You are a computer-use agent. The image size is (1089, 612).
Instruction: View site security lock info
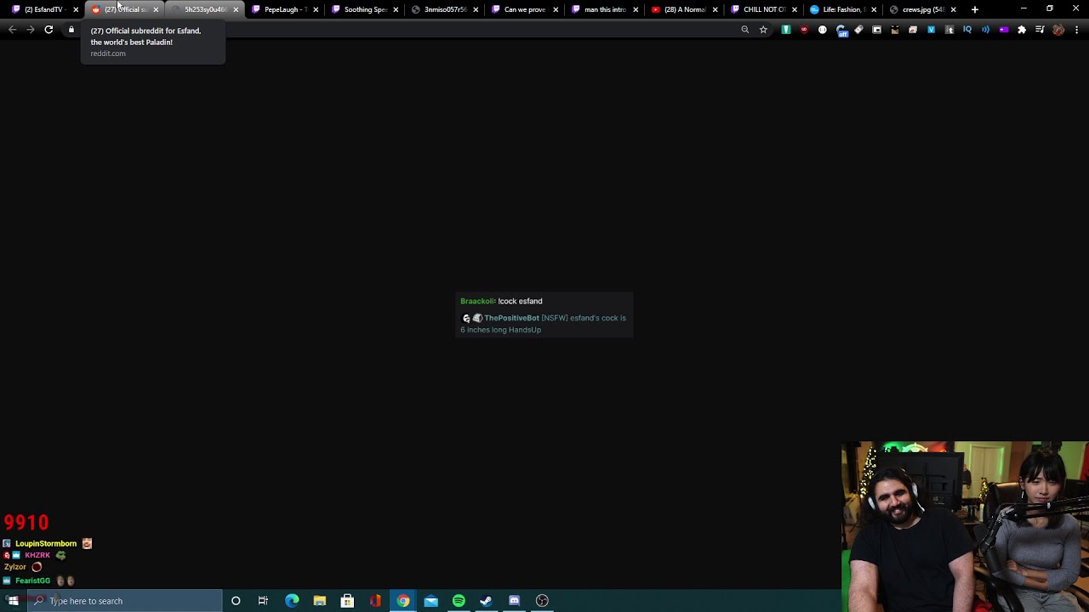click(x=71, y=30)
